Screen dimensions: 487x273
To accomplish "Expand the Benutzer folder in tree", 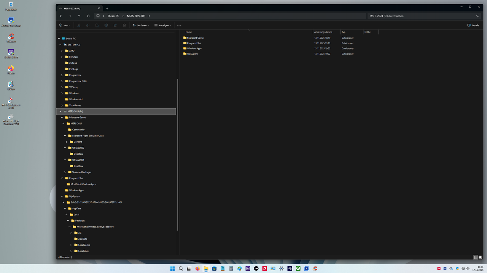I will 62,57.
